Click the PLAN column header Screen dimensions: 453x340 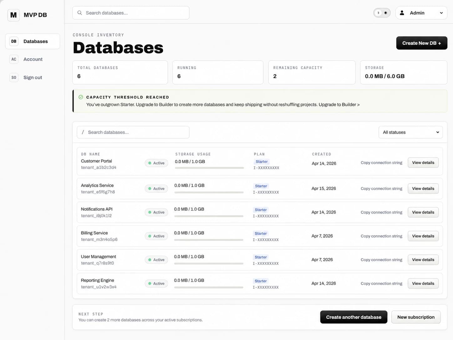259,154
